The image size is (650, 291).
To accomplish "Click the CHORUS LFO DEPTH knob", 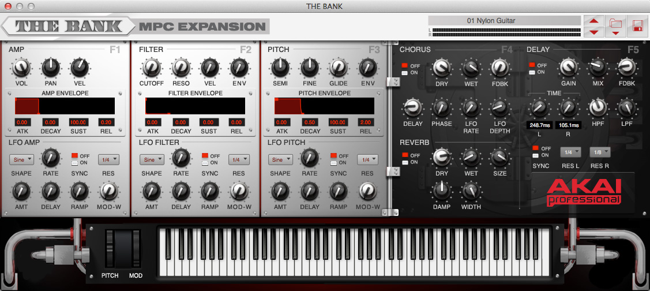I will coord(500,108).
